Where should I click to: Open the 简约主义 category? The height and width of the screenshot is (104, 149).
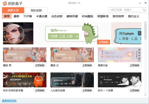tap(133, 16)
